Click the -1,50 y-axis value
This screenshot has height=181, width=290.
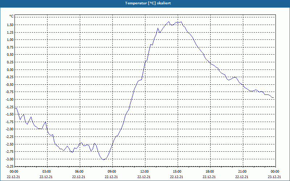click(x=10, y=114)
